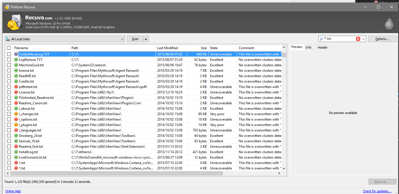Viewport: 399px width, 194px height.
Task: Click orange status icon beside i_changes.txt
Action: click(16, 114)
